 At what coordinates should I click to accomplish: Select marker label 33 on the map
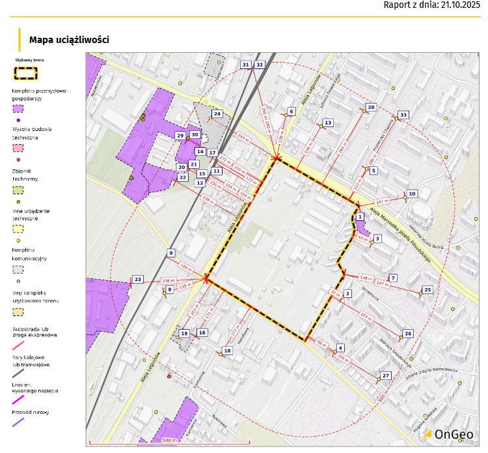pos(403,115)
